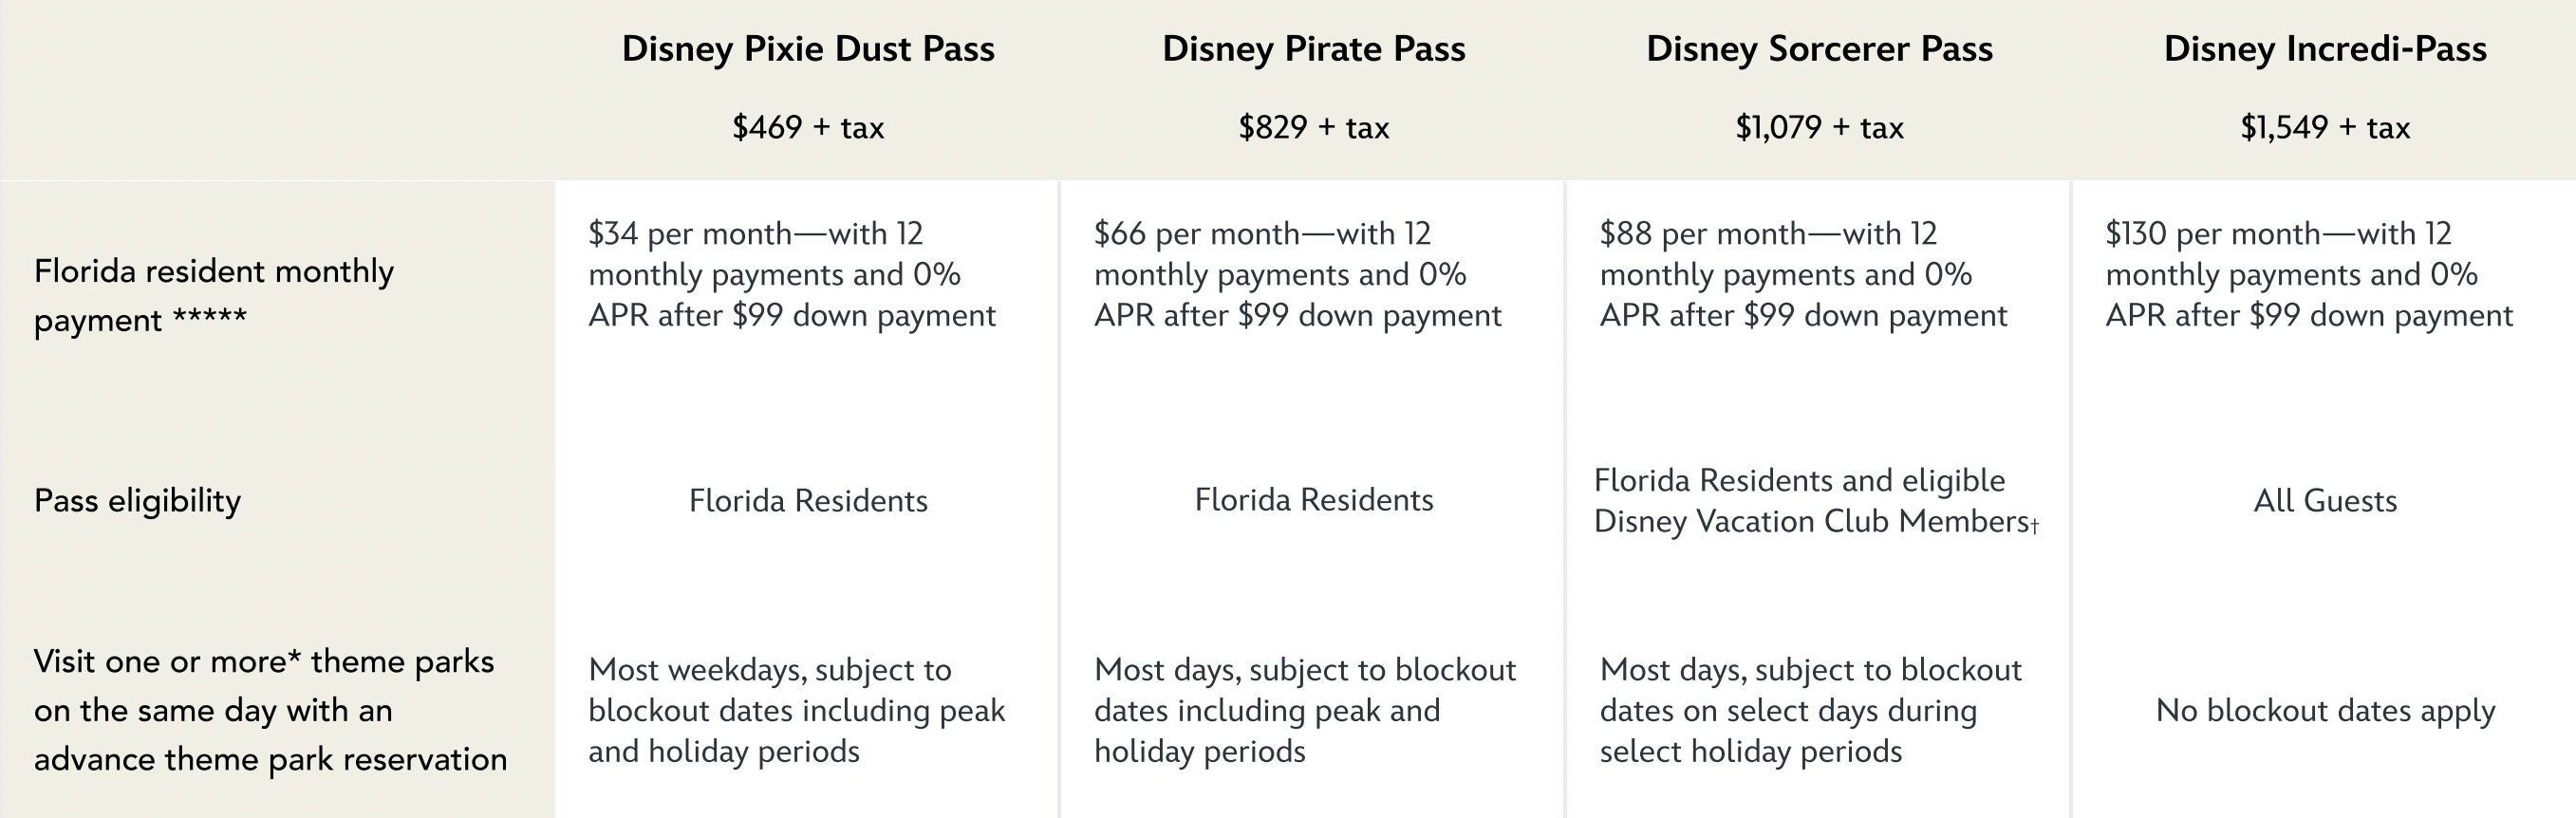
Task: Click Pixie Dust Florida Residents eligibility cell
Action: [808, 500]
